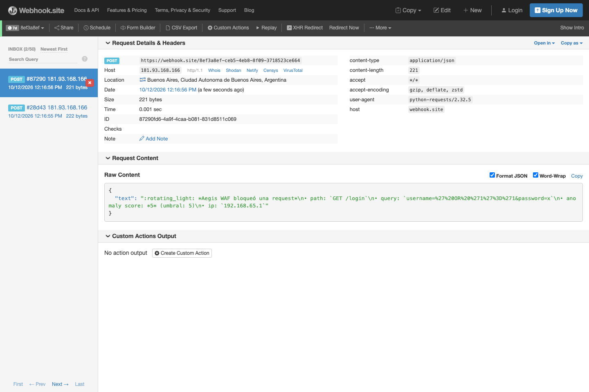Toggle XHR Redirect
The width and height of the screenshot is (589, 392).
(x=305, y=28)
